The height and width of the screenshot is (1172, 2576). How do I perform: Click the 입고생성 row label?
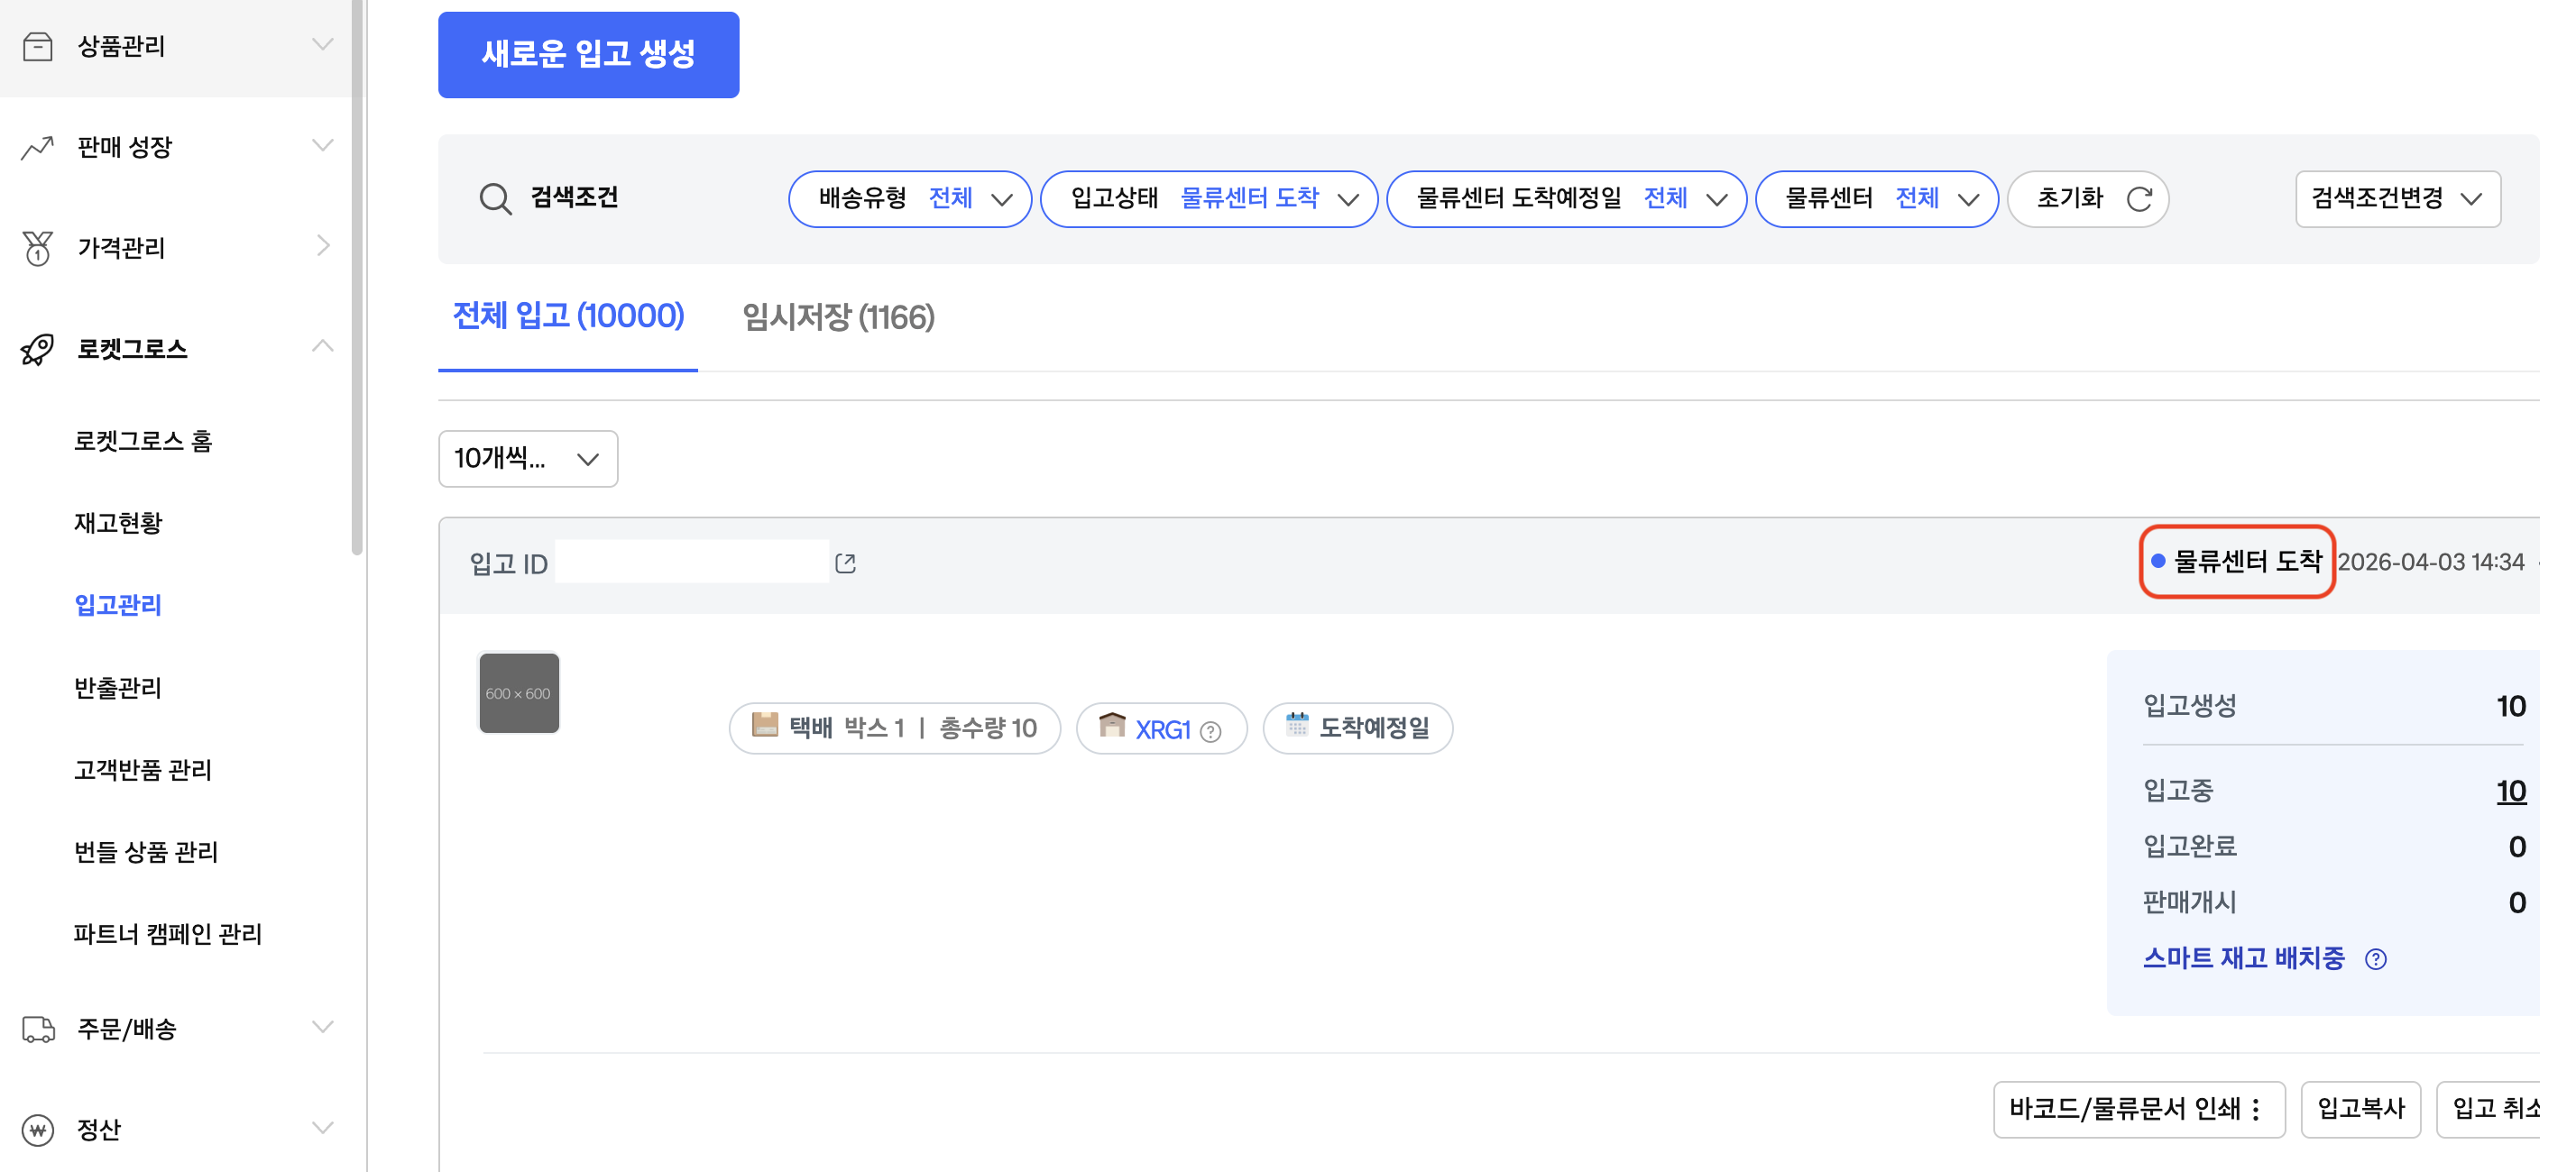pyautogui.click(x=2190, y=707)
